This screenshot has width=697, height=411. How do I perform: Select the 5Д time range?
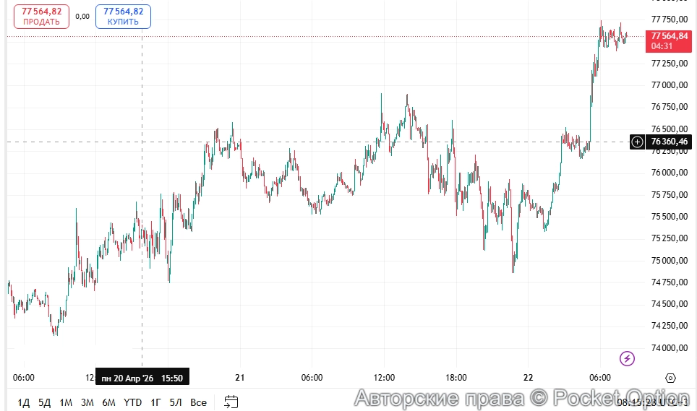[45, 402]
